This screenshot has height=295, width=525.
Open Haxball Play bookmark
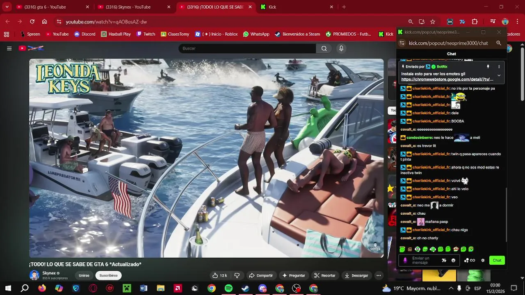(x=116, y=34)
